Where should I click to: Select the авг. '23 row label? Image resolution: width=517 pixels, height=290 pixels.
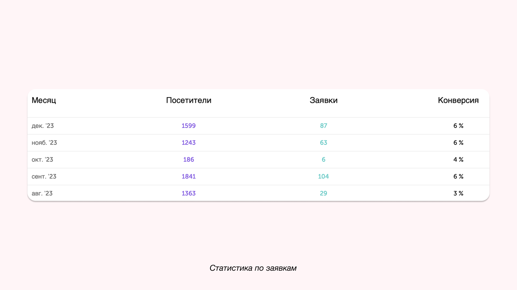42,194
